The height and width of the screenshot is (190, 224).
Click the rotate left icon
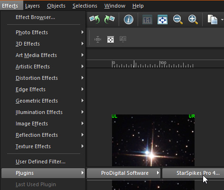point(94,19)
